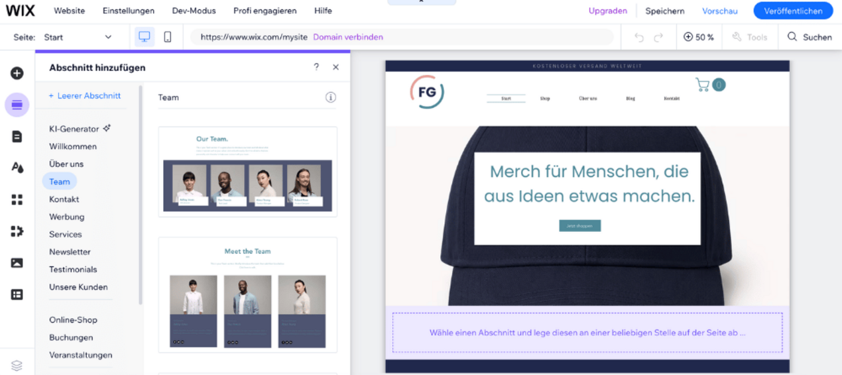The image size is (842, 375).
Task: Switch to desktop view icon
Action: (145, 37)
